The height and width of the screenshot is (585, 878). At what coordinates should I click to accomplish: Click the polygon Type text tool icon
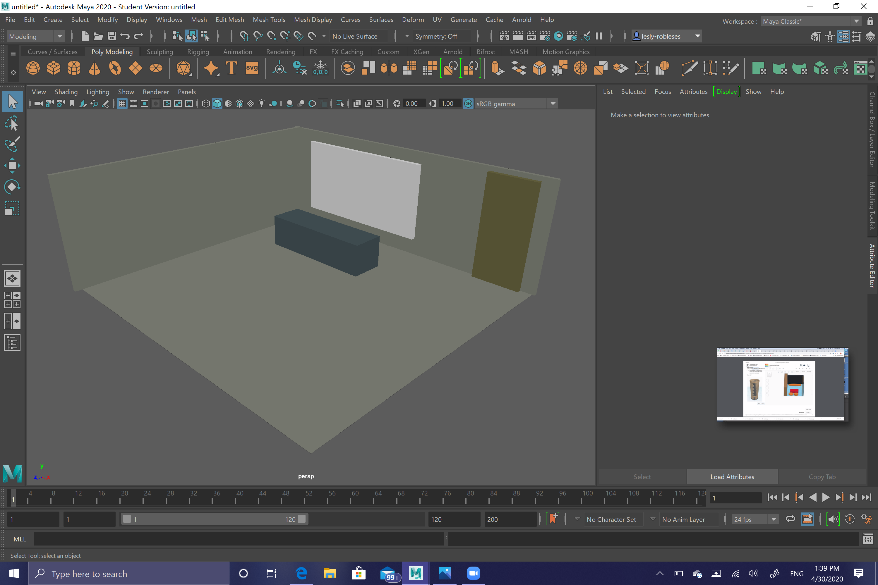[x=231, y=68]
